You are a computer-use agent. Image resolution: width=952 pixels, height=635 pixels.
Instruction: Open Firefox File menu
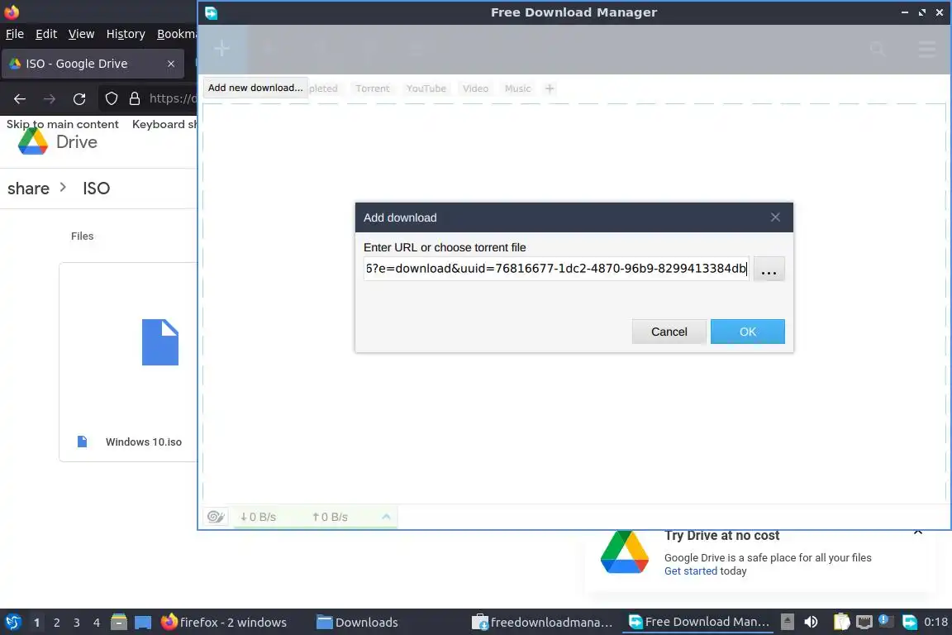click(15, 34)
